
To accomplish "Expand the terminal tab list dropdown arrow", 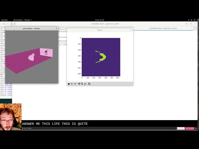I will (x=196, y=28).
